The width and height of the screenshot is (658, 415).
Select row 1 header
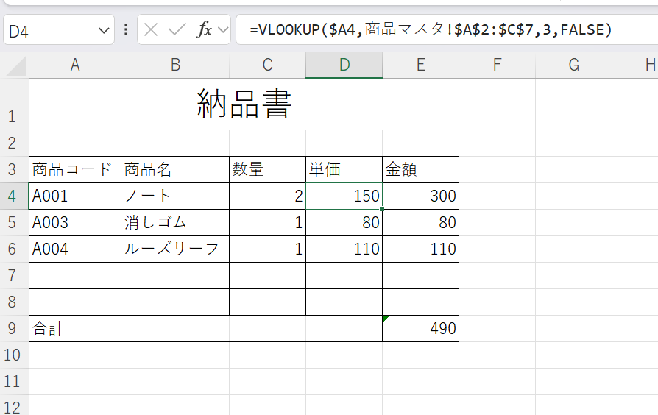click(13, 104)
